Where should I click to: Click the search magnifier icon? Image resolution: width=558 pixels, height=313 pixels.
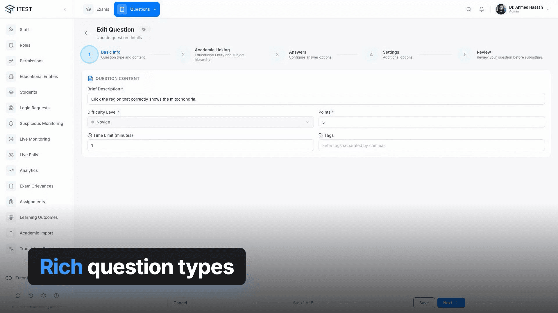(469, 9)
